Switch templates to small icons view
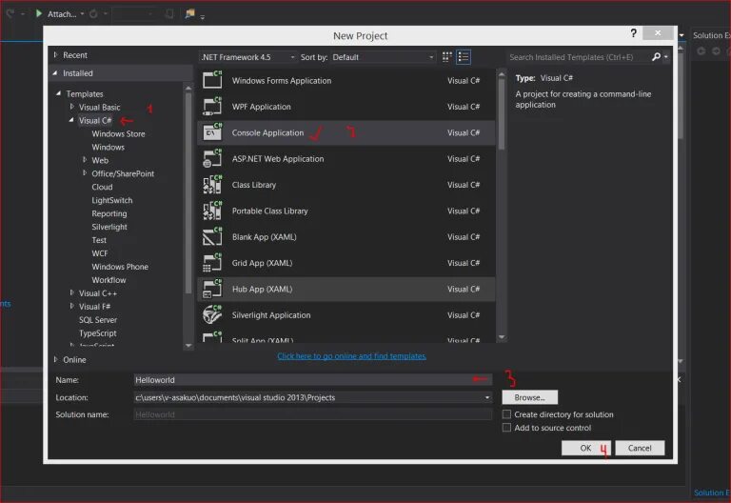Screen dimensions: 731x503 pos(446,57)
